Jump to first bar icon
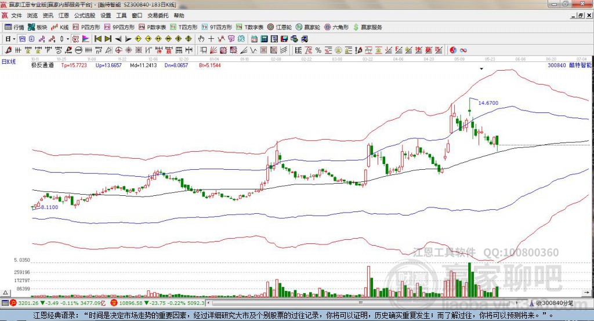The width and height of the screenshot is (594, 321). point(97,39)
